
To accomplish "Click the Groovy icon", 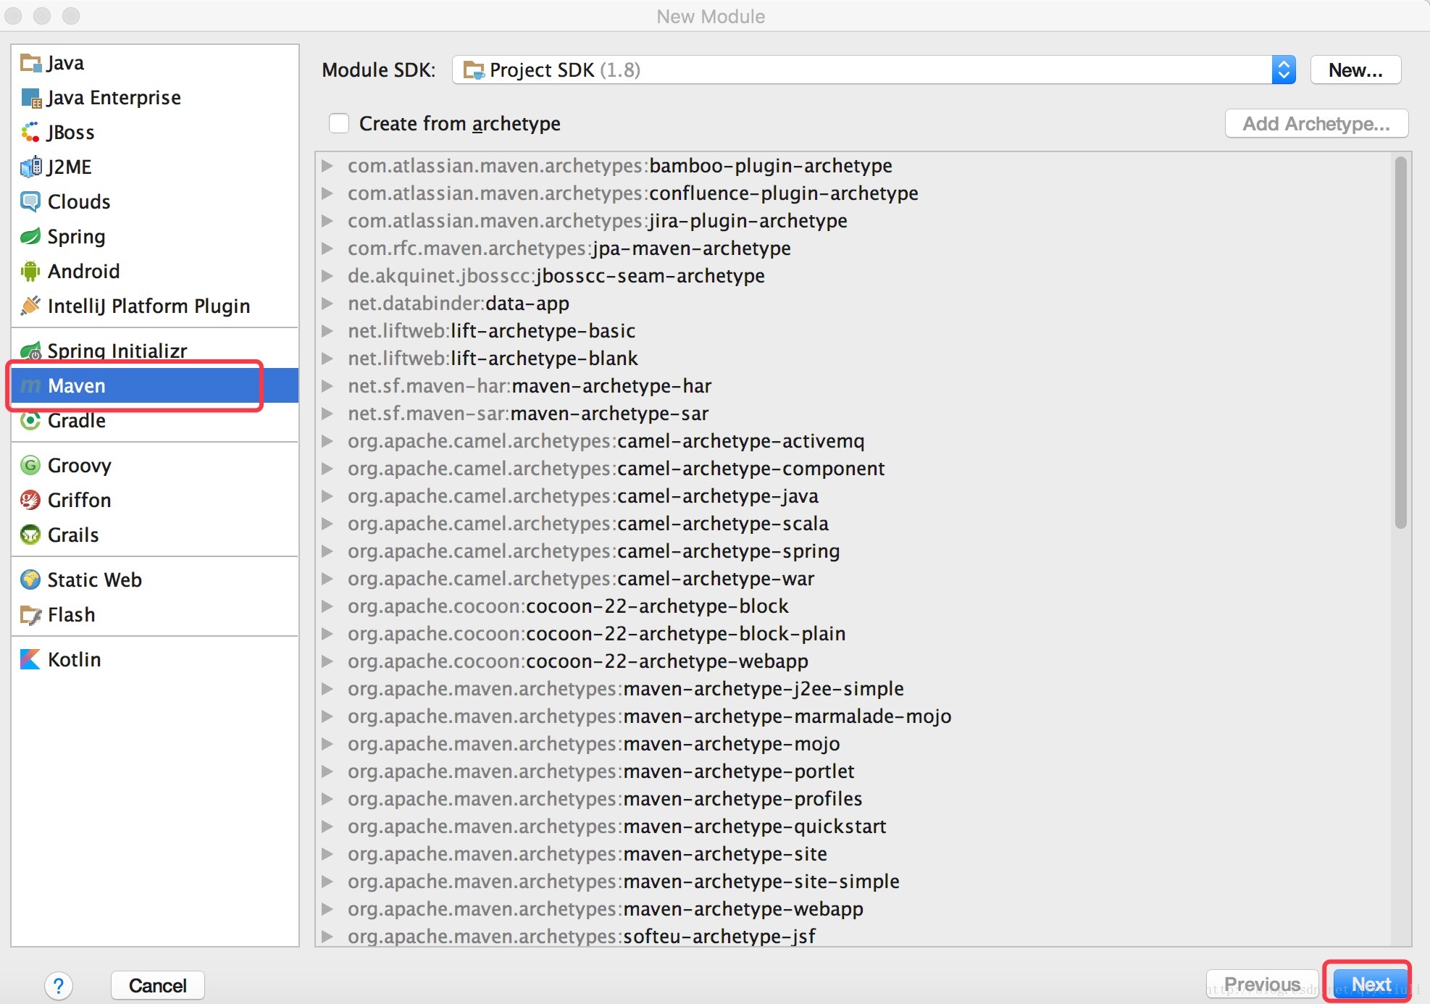I will click(x=30, y=466).
